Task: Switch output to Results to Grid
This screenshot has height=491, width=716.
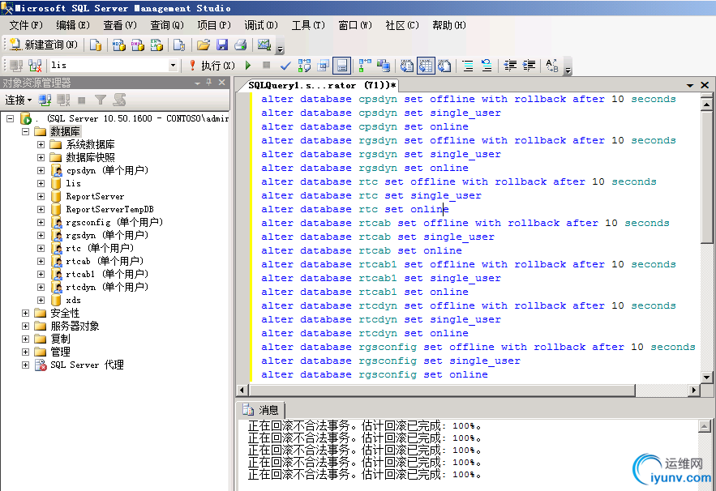Action: tap(425, 66)
